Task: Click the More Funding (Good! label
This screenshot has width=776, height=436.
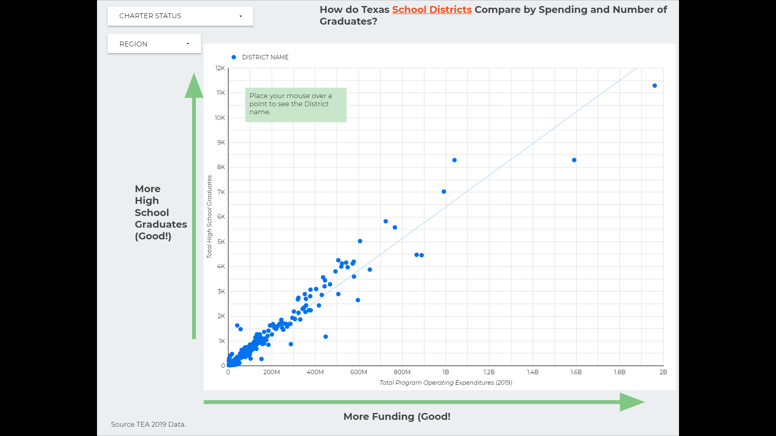Action: click(396, 417)
